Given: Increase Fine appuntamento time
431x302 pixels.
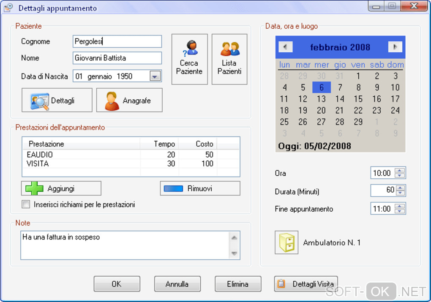Looking at the screenshot, I should click(x=400, y=206).
